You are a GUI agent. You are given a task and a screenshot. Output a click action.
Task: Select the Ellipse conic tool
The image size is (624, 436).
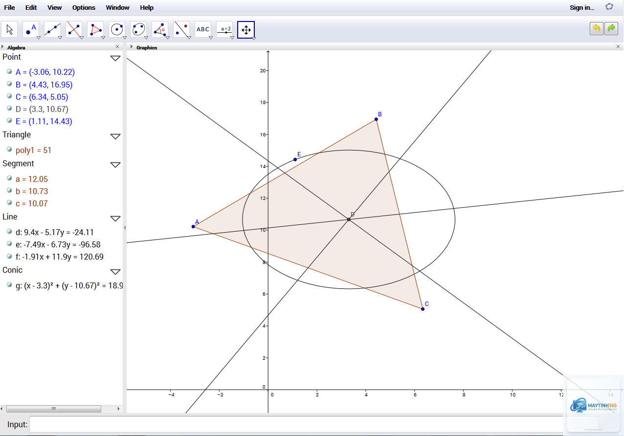click(138, 29)
